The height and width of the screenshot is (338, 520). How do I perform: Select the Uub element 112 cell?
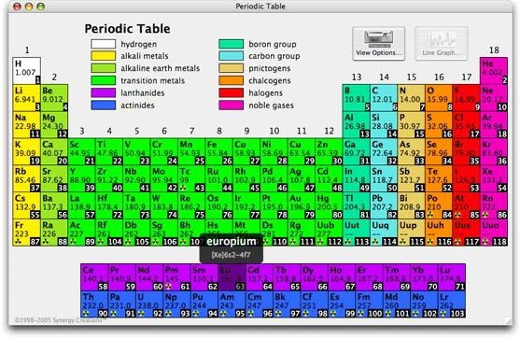(329, 232)
